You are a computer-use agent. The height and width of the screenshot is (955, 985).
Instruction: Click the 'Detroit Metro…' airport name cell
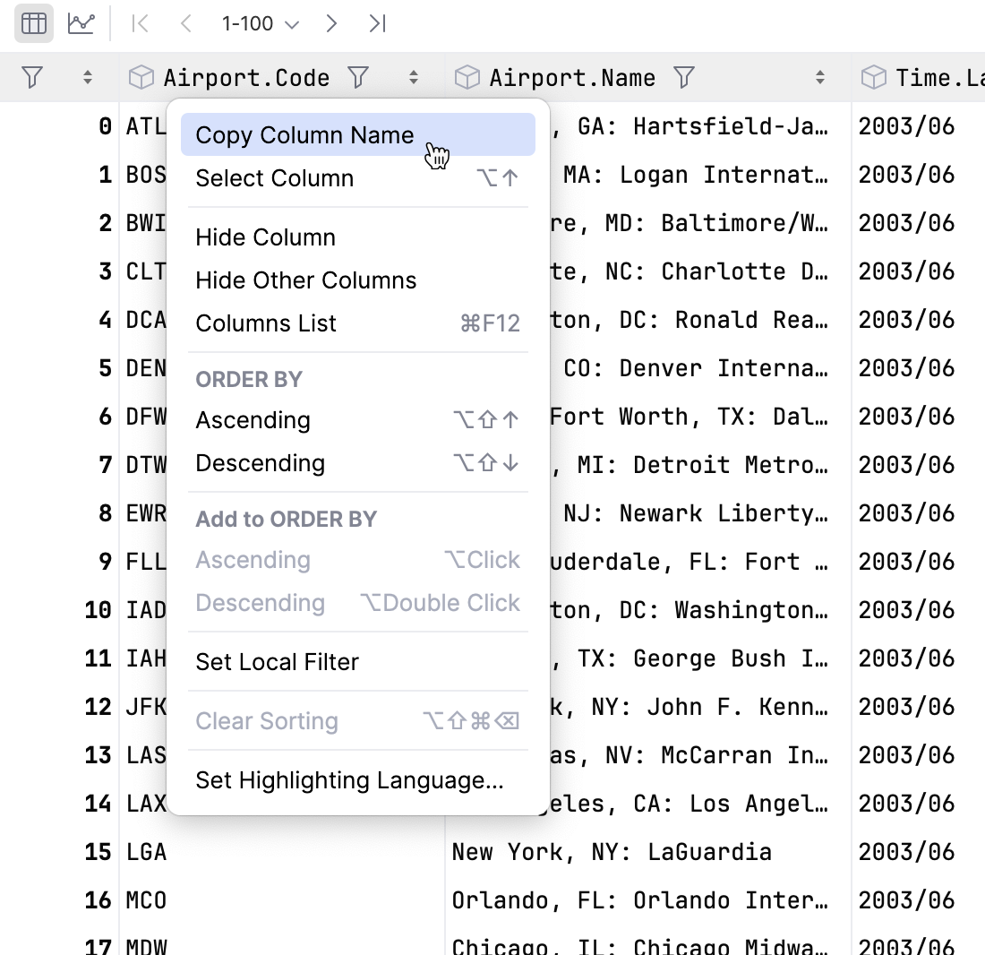700,465
